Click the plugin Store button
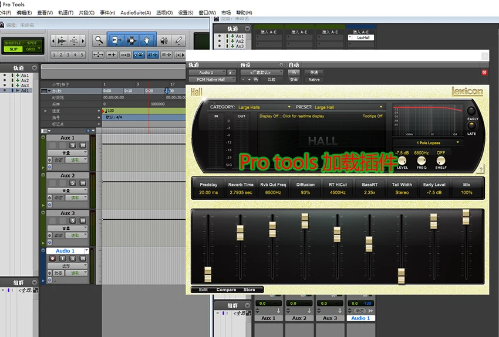Image resolution: width=499 pixels, height=337 pixels. (x=249, y=290)
